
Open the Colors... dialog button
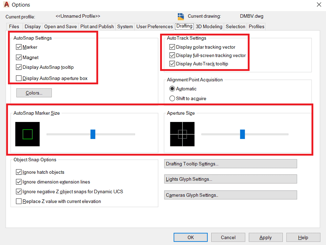(34, 93)
